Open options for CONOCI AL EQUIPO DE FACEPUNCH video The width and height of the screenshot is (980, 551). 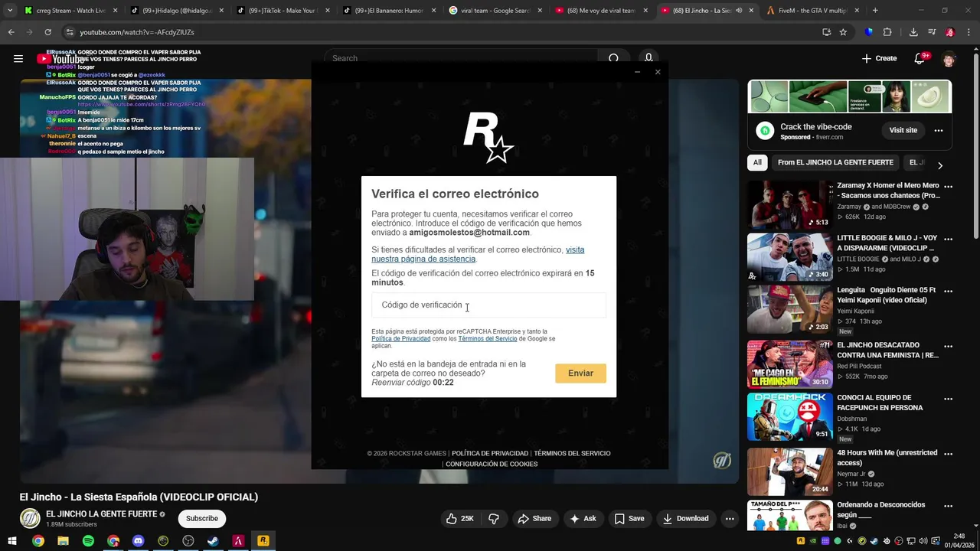(948, 399)
